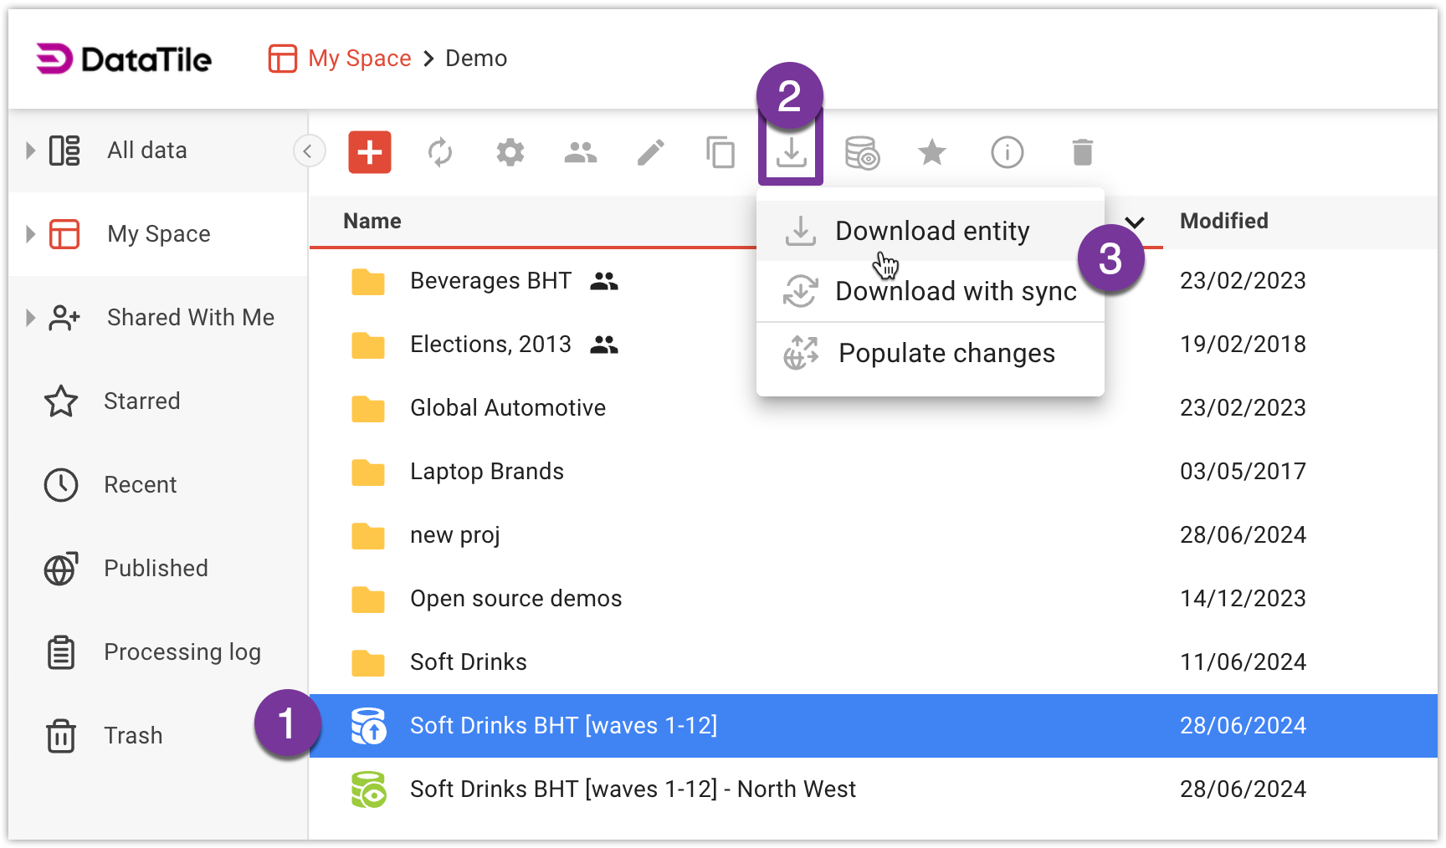Open settings with the gear icon
The height and width of the screenshot is (848, 1446).
510,152
